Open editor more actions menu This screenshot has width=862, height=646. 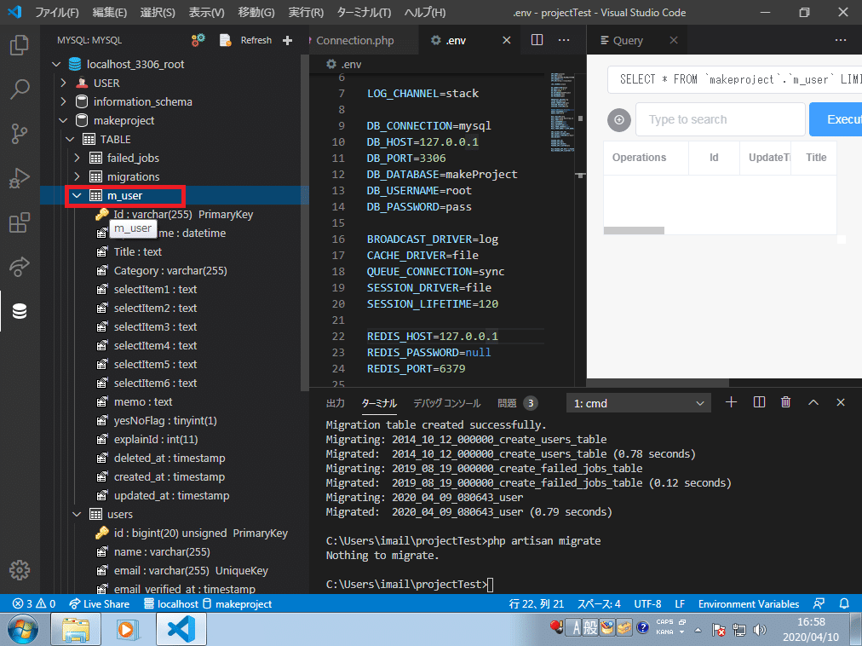[x=564, y=40]
